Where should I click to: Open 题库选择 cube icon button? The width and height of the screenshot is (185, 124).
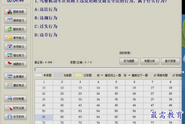[x=16, y=12]
